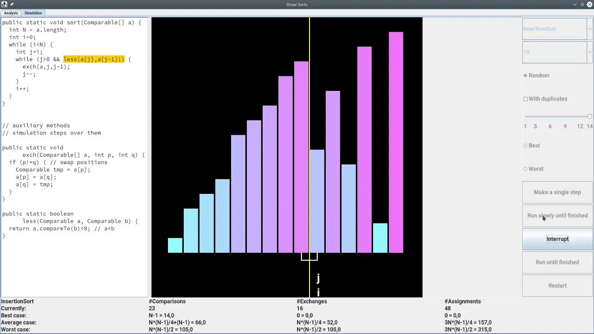Viewport: 594px width, 334px height.
Task: Switch to the Analysis tab
Action: [x=11, y=13]
